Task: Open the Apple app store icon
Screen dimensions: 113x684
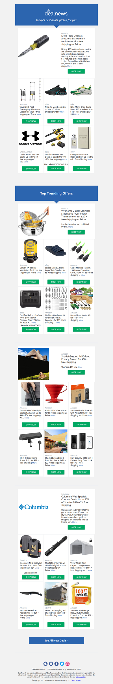Action: [x=45, y=664]
